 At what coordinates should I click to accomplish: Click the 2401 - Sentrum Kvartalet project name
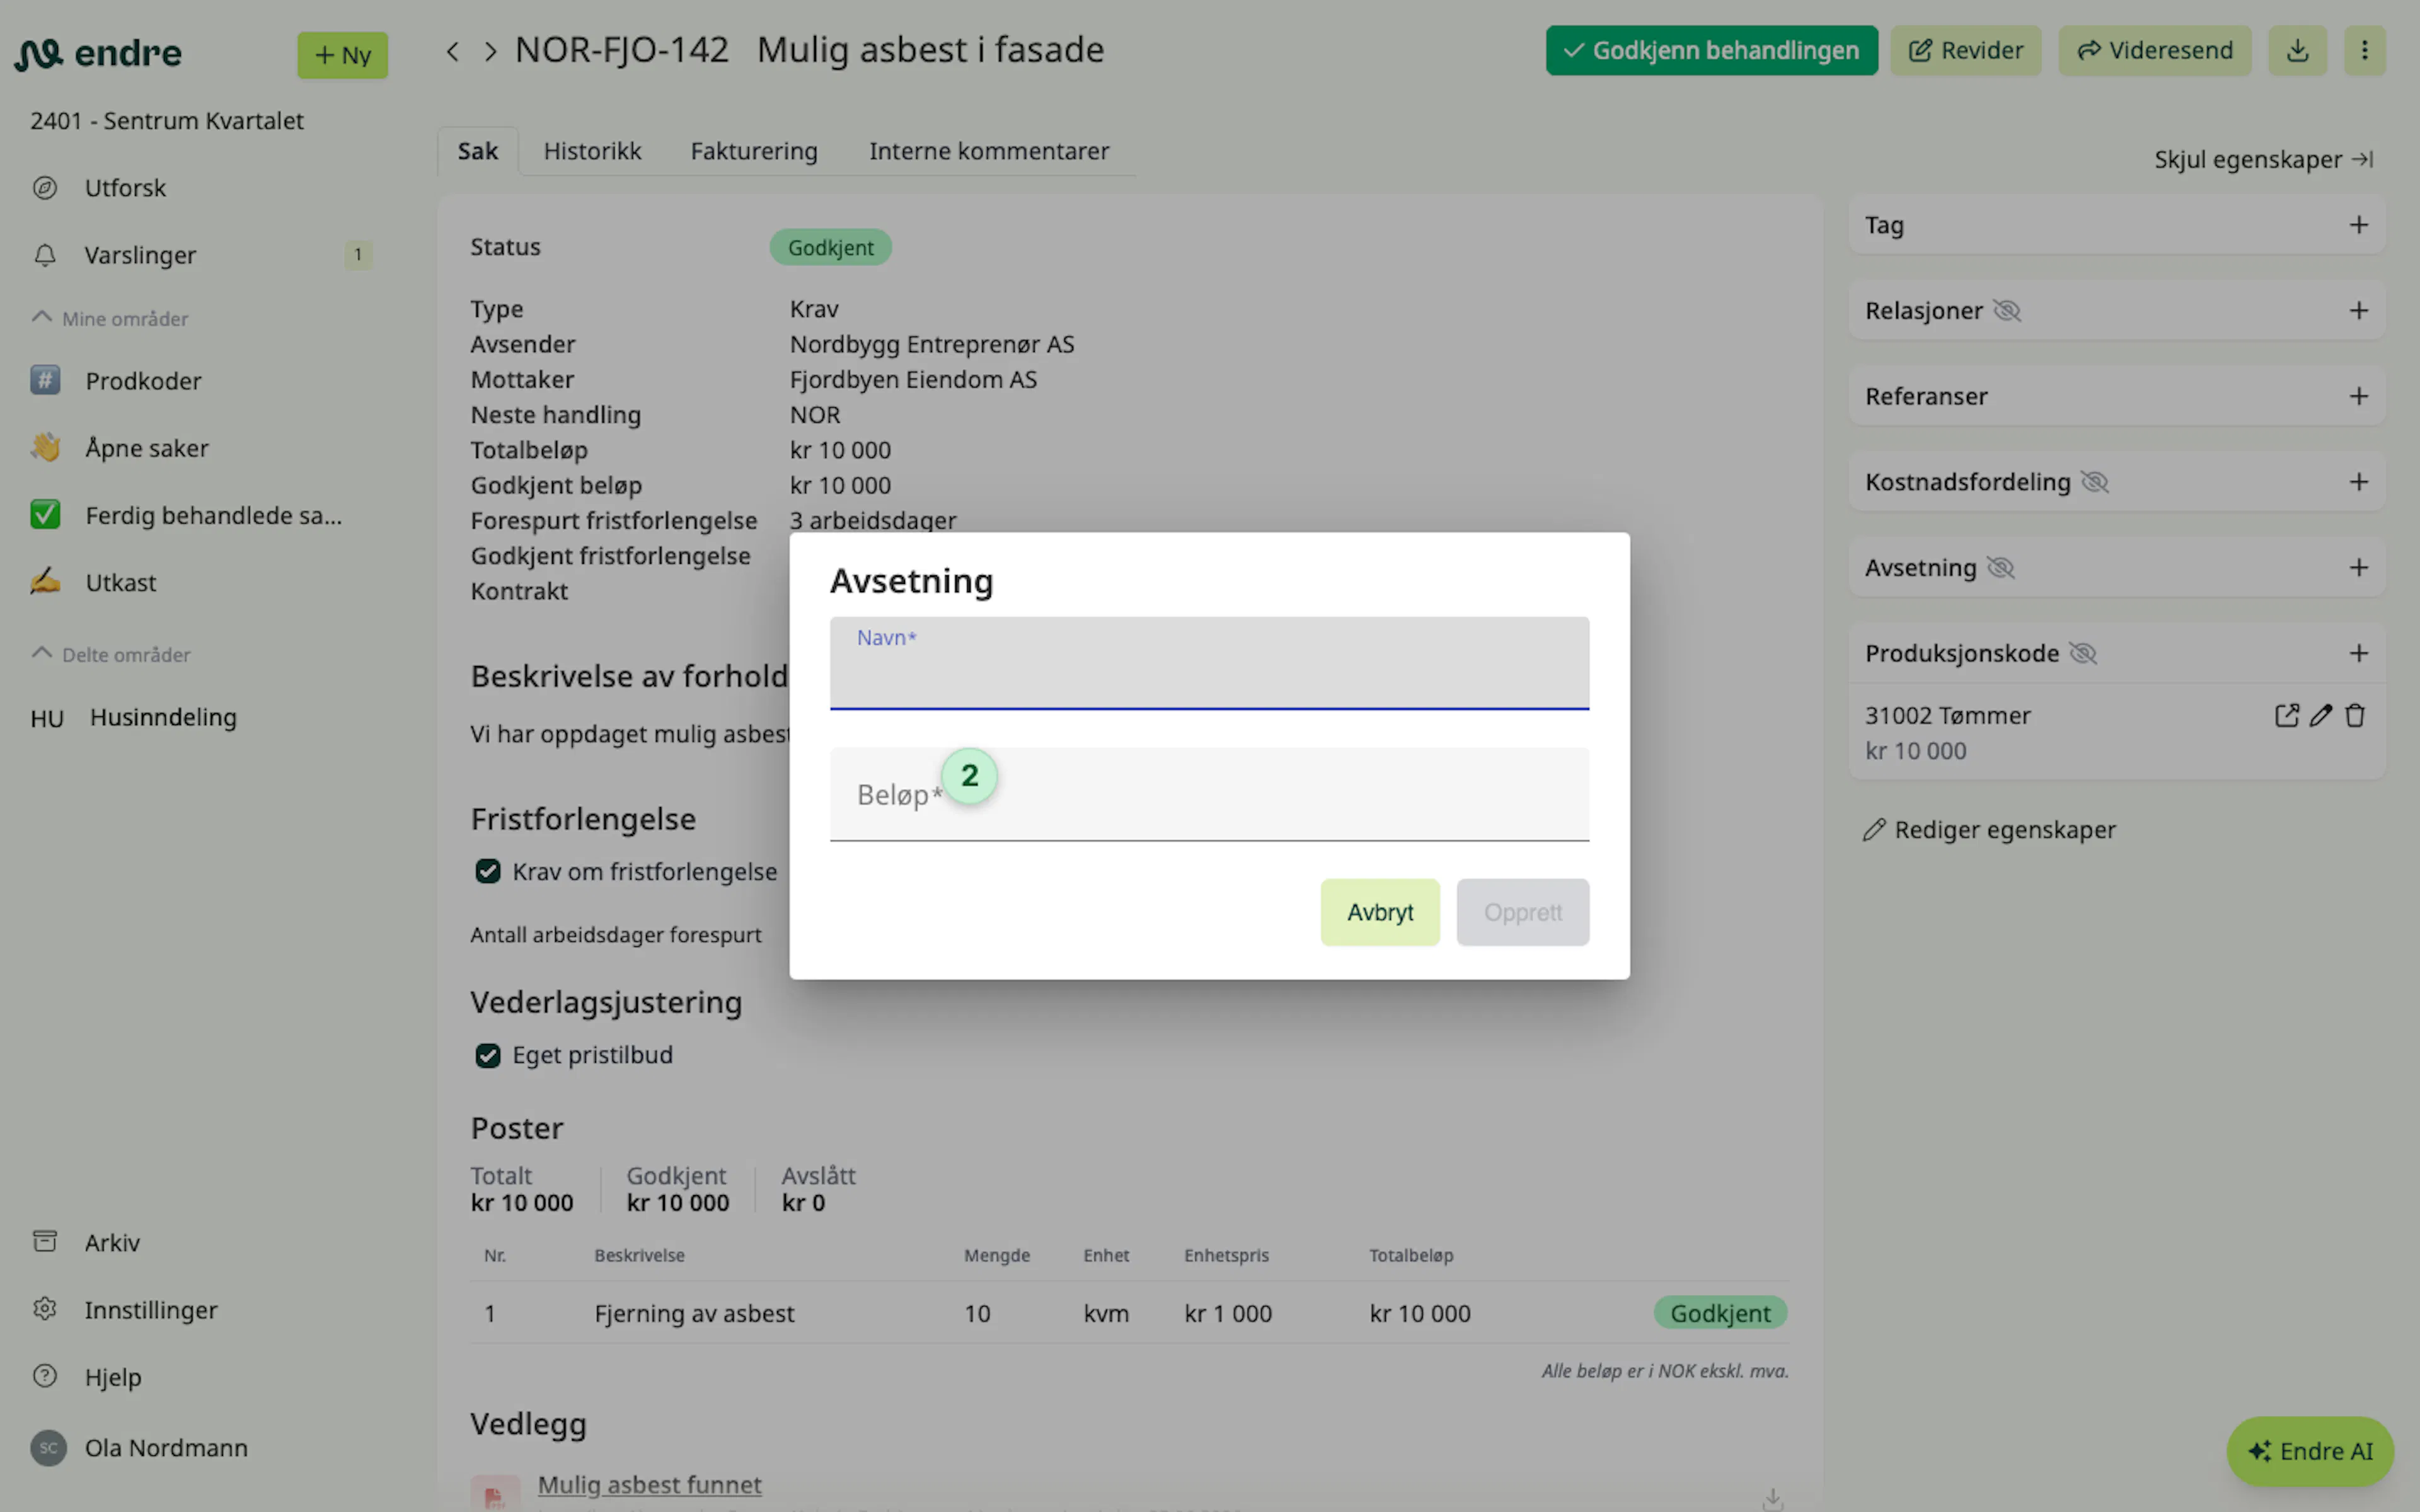[x=166, y=121]
